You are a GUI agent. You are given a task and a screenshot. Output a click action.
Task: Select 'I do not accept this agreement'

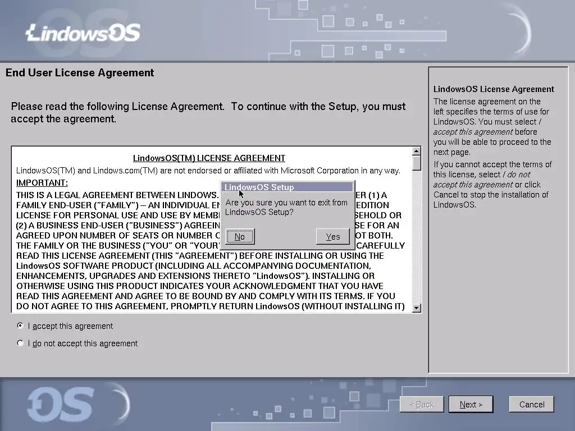click(20, 343)
